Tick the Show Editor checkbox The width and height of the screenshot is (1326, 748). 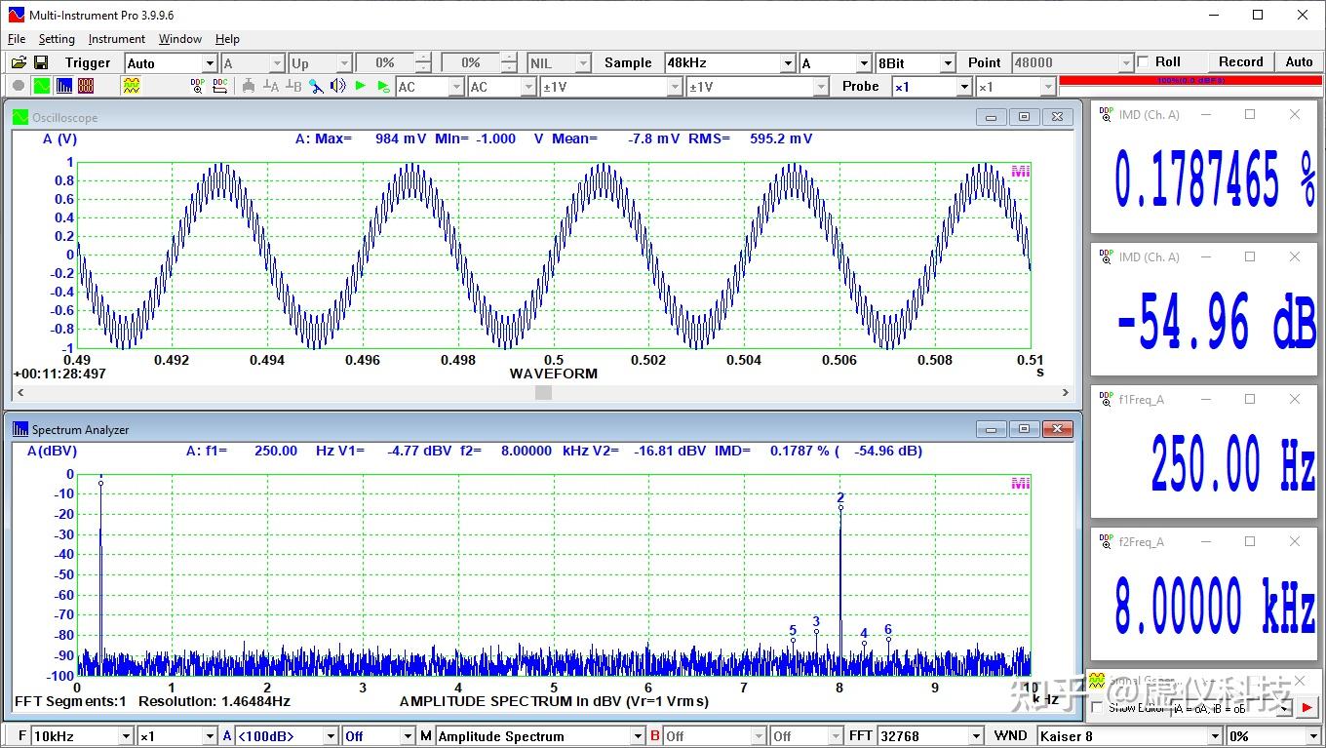point(1097,707)
